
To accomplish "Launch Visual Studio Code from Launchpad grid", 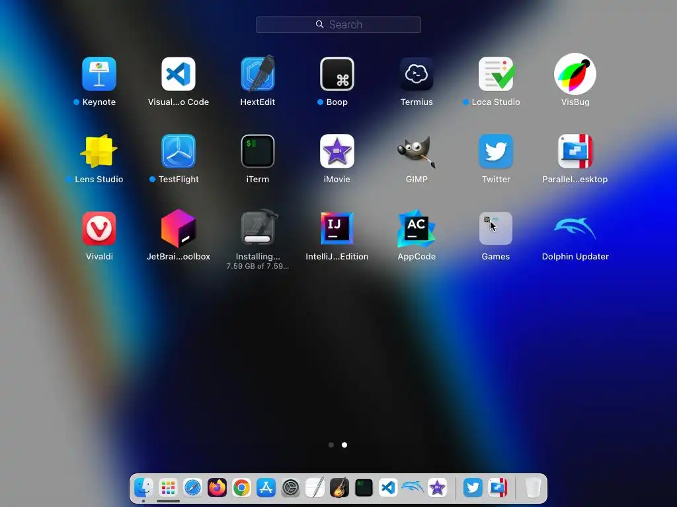I will tap(179, 74).
